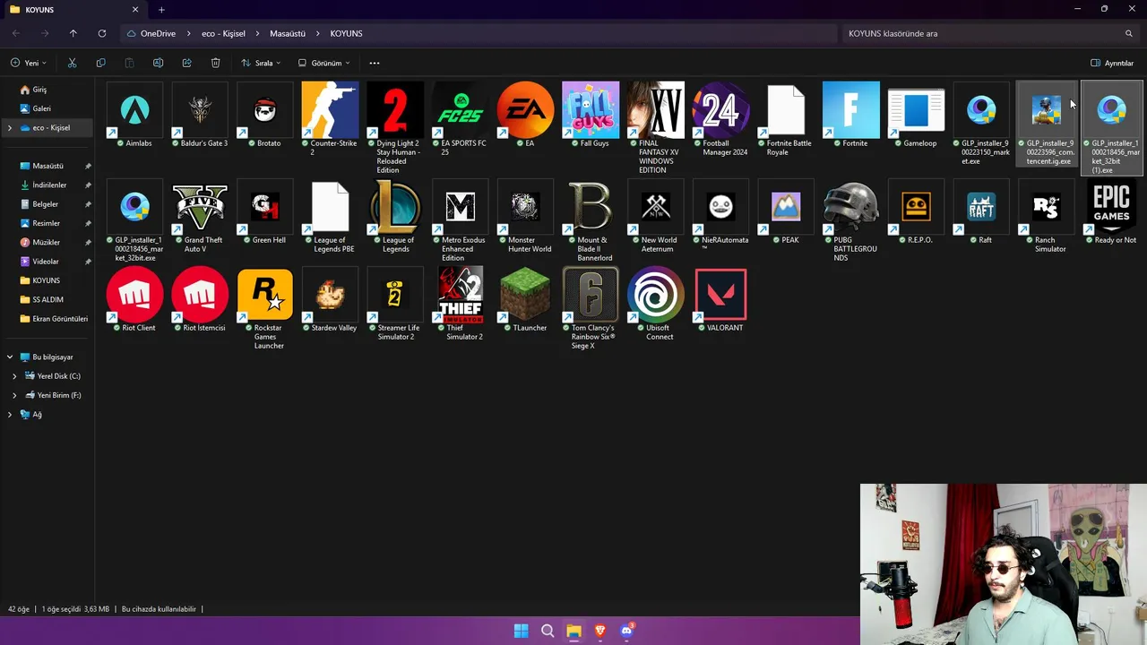1147x645 pixels.
Task: Select the Fall Guys shortcut
Action: tap(591, 110)
